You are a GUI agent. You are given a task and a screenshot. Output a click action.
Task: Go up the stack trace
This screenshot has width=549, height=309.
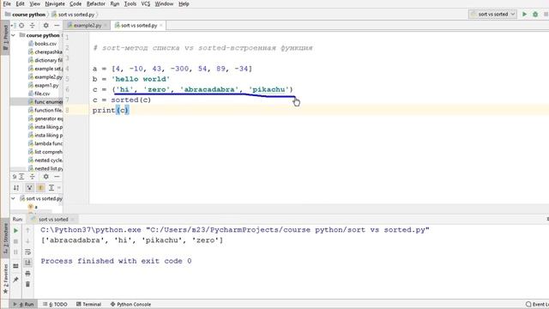[x=27, y=231]
